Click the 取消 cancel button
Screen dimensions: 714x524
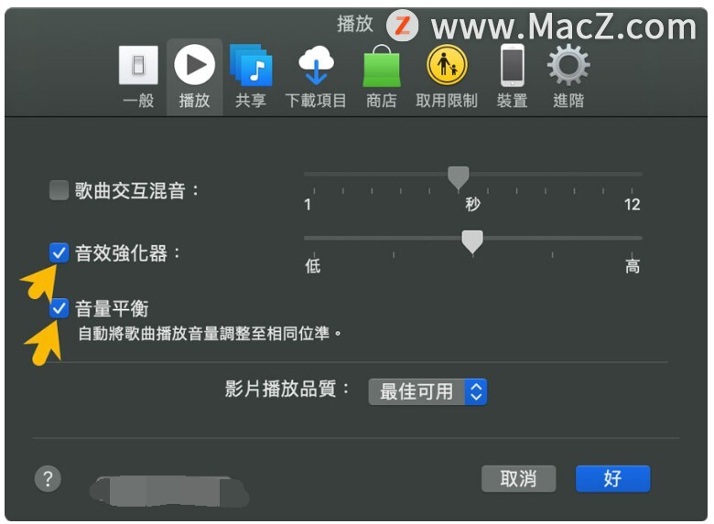click(519, 478)
